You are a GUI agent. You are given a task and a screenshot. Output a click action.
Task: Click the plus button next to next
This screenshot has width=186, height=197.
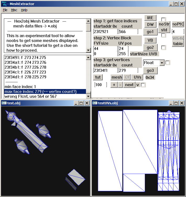[x=114, y=85]
